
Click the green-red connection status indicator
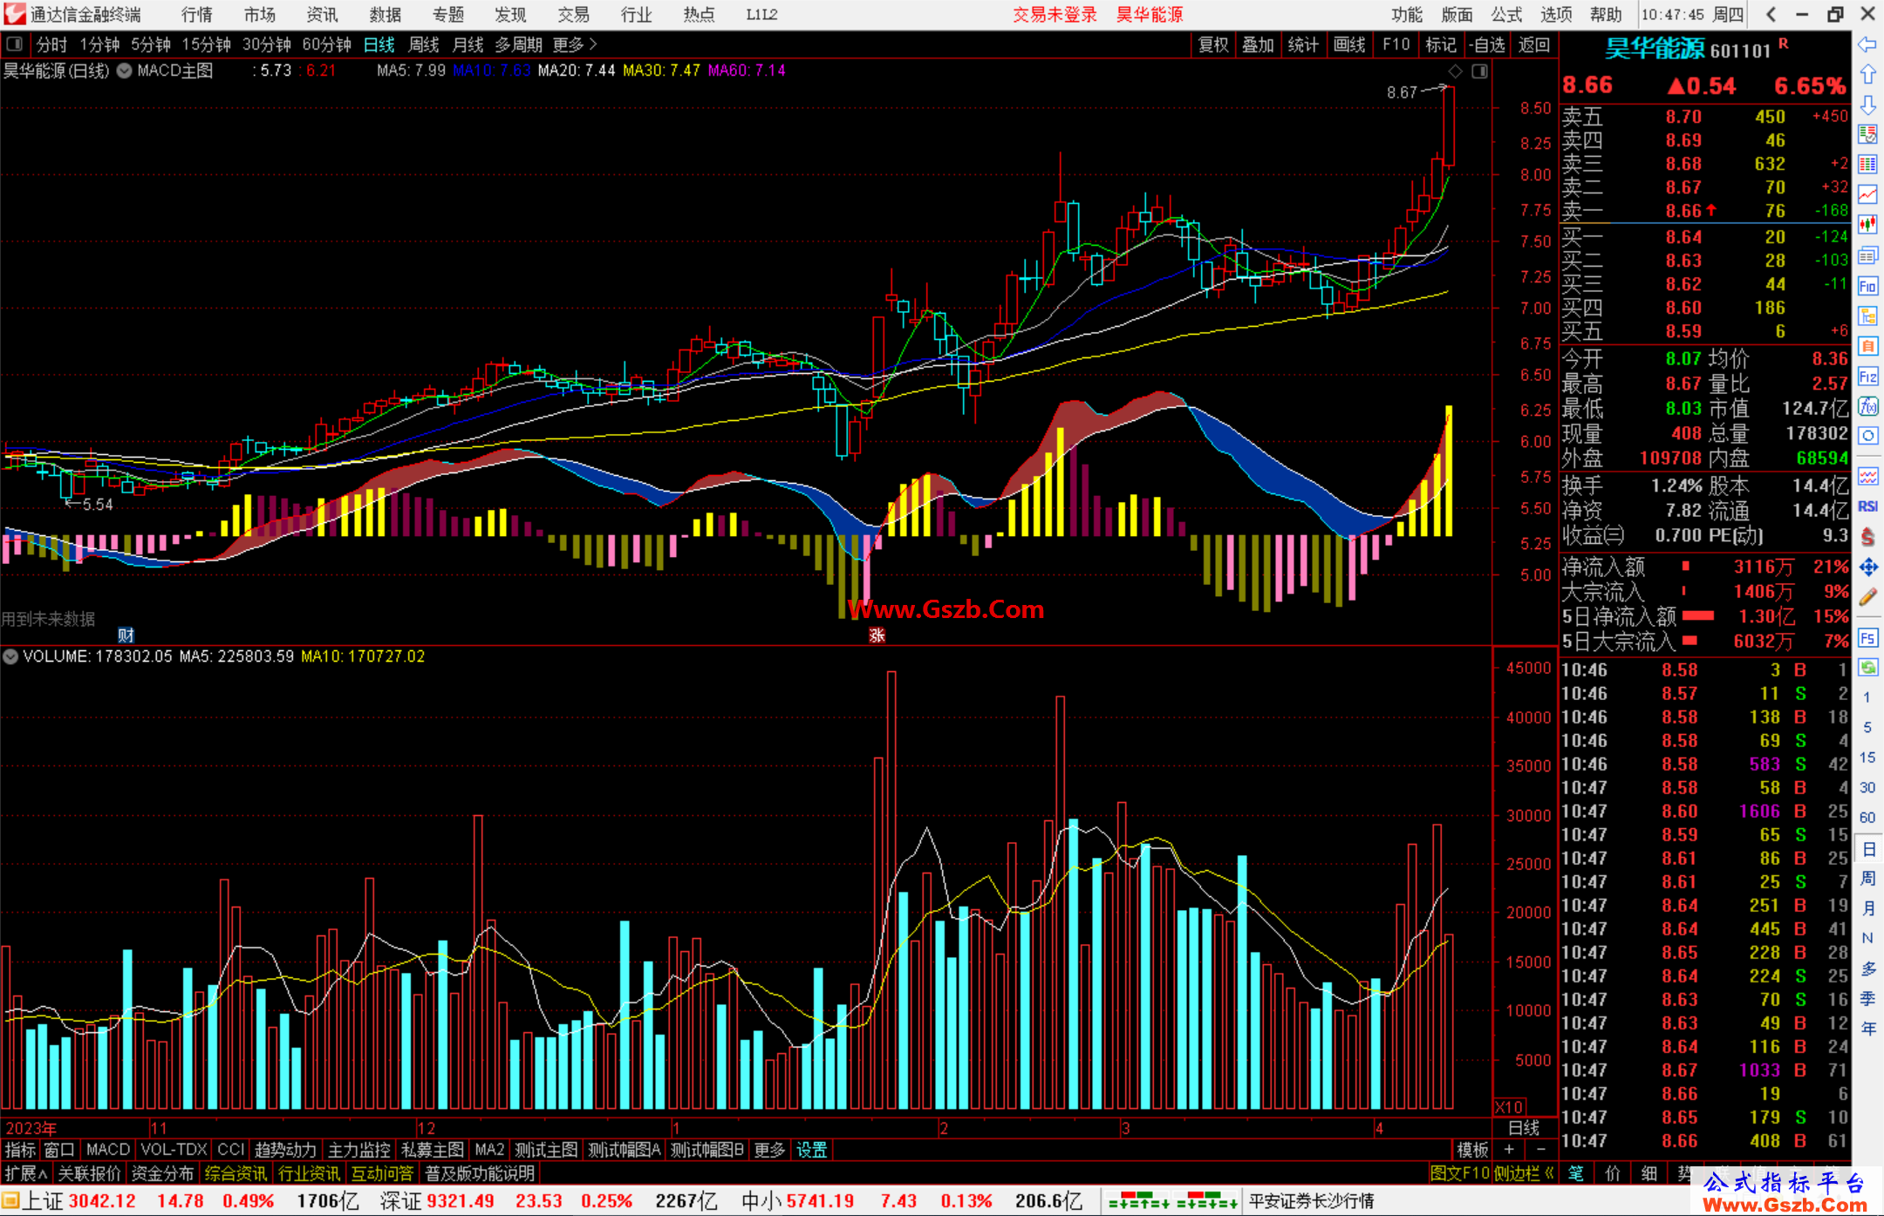1173,1201
